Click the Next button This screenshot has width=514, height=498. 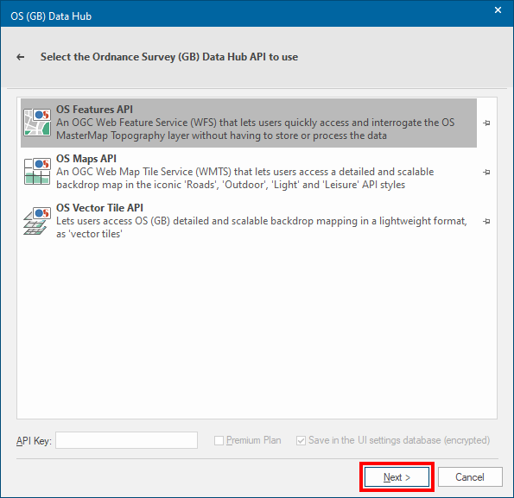click(397, 477)
